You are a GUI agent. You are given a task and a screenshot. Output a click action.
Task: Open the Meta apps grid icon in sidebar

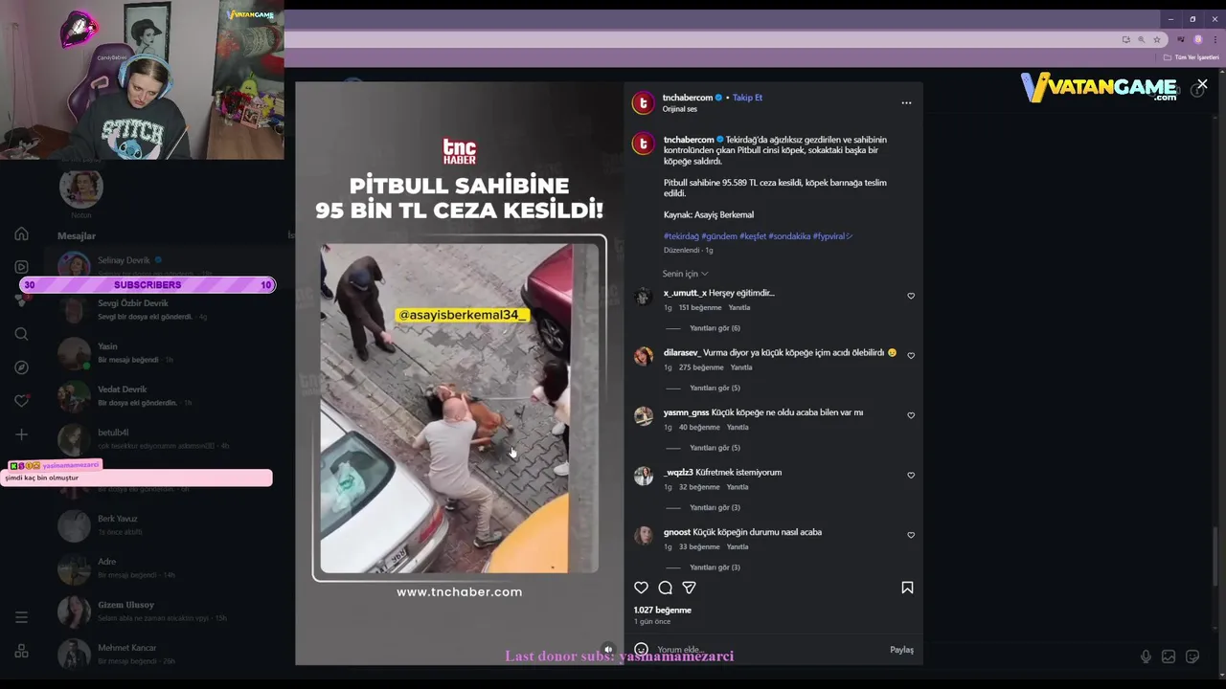(21, 651)
